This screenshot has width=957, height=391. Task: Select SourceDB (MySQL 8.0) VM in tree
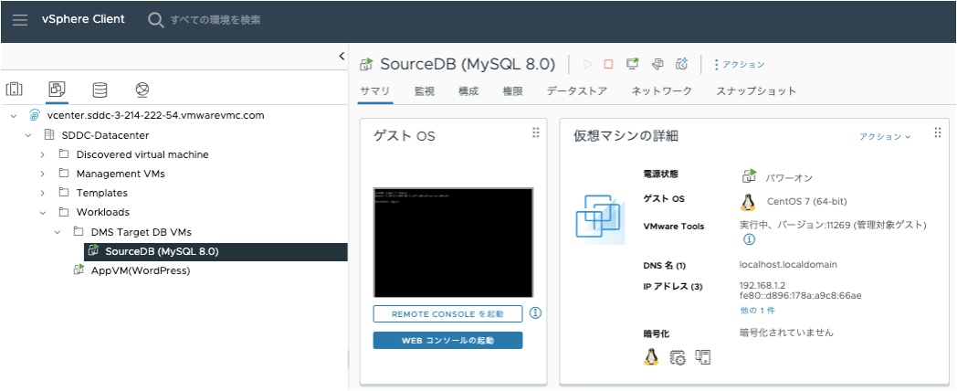(162, 251)
